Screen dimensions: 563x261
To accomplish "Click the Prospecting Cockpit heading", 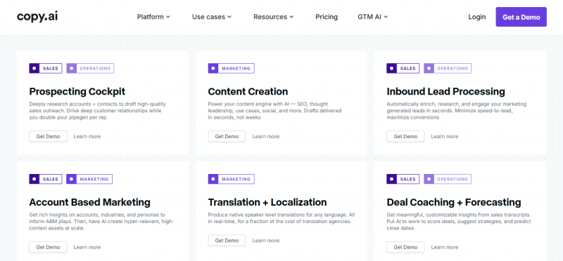I will click(x=77, y=92).
